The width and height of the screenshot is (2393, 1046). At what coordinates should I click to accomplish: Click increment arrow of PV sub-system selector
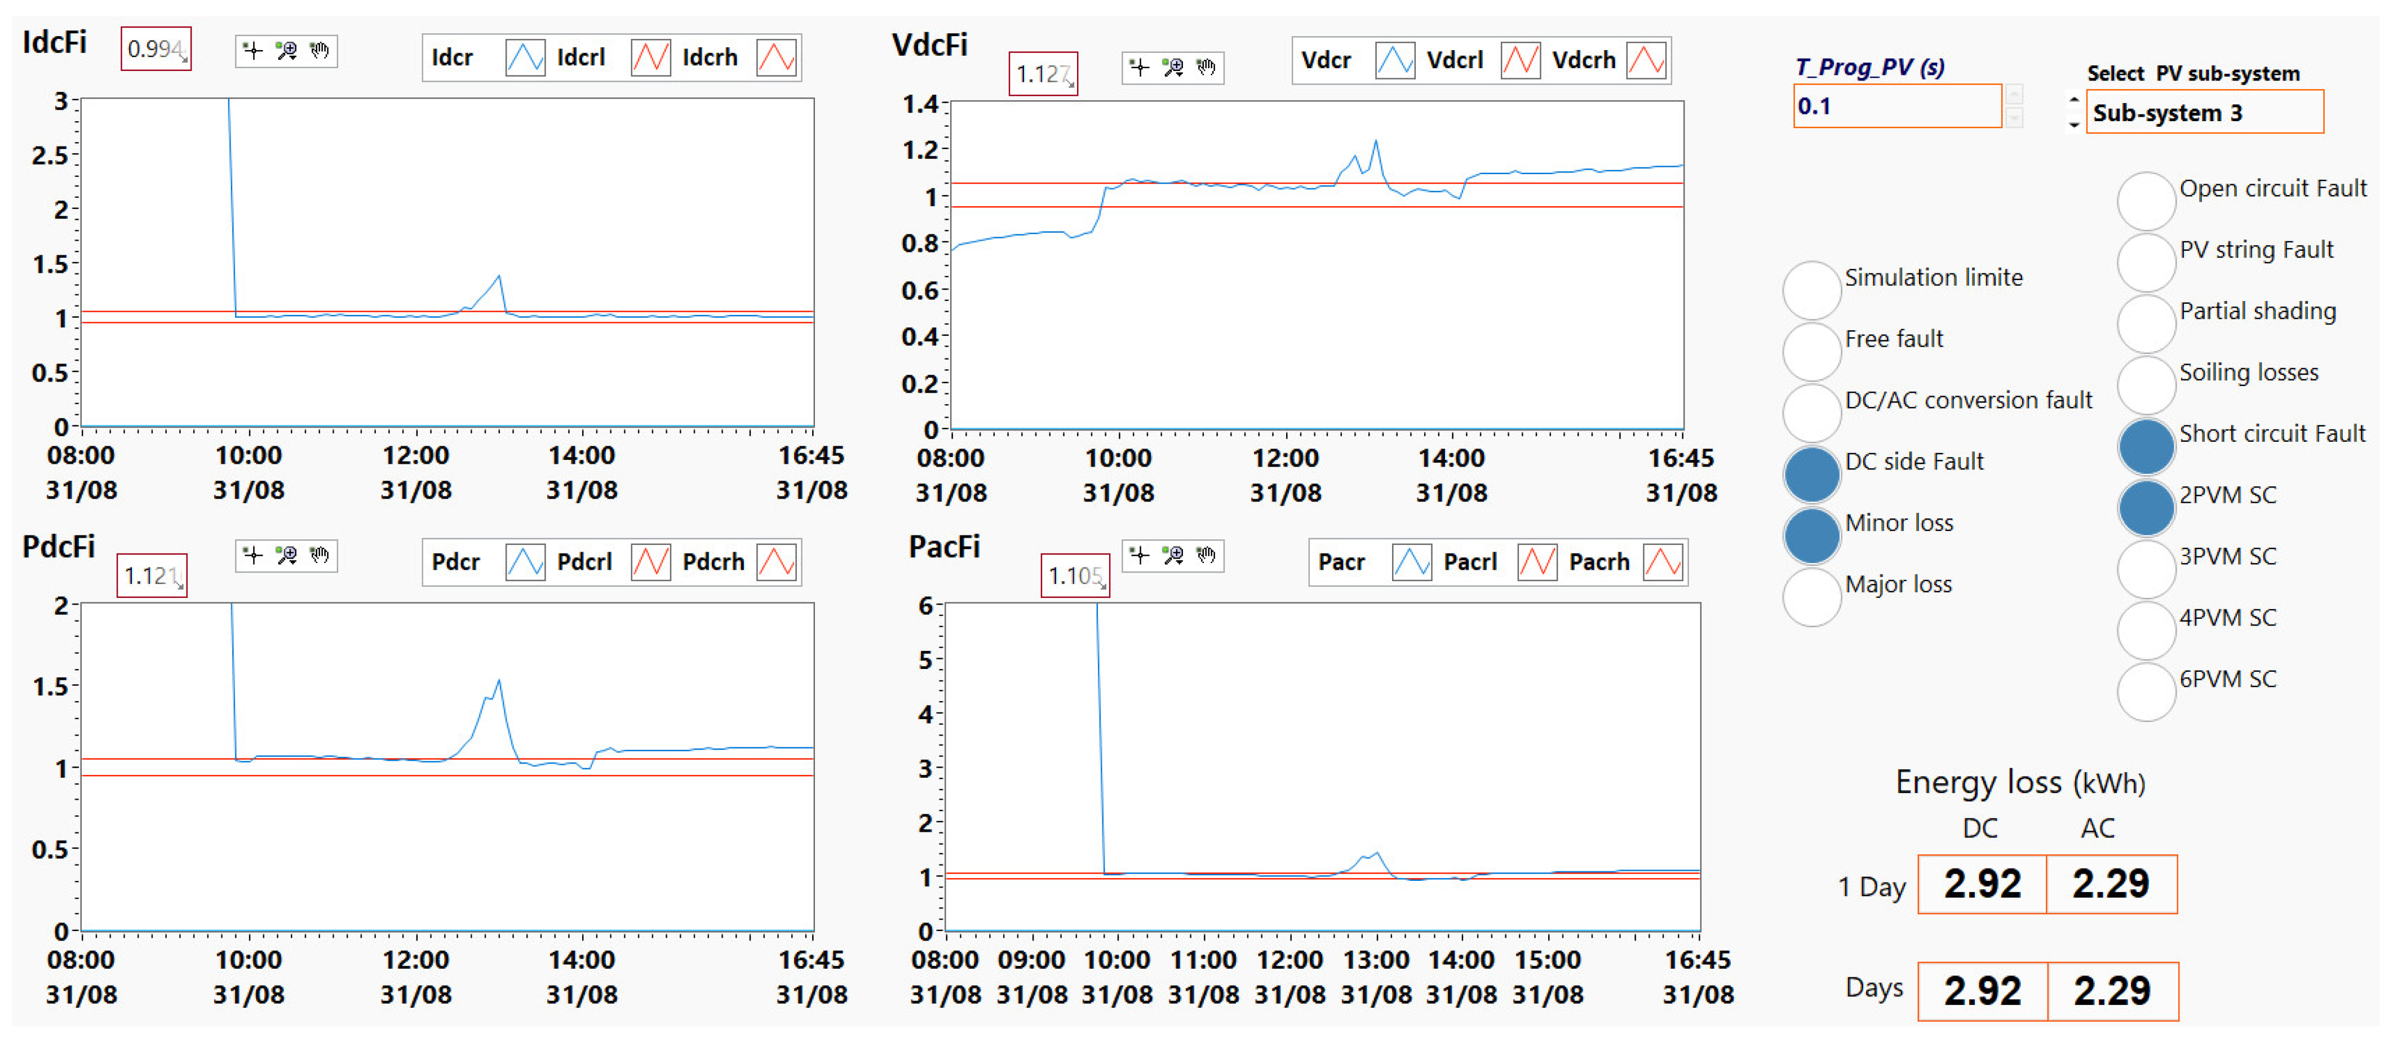point(2075,99)
